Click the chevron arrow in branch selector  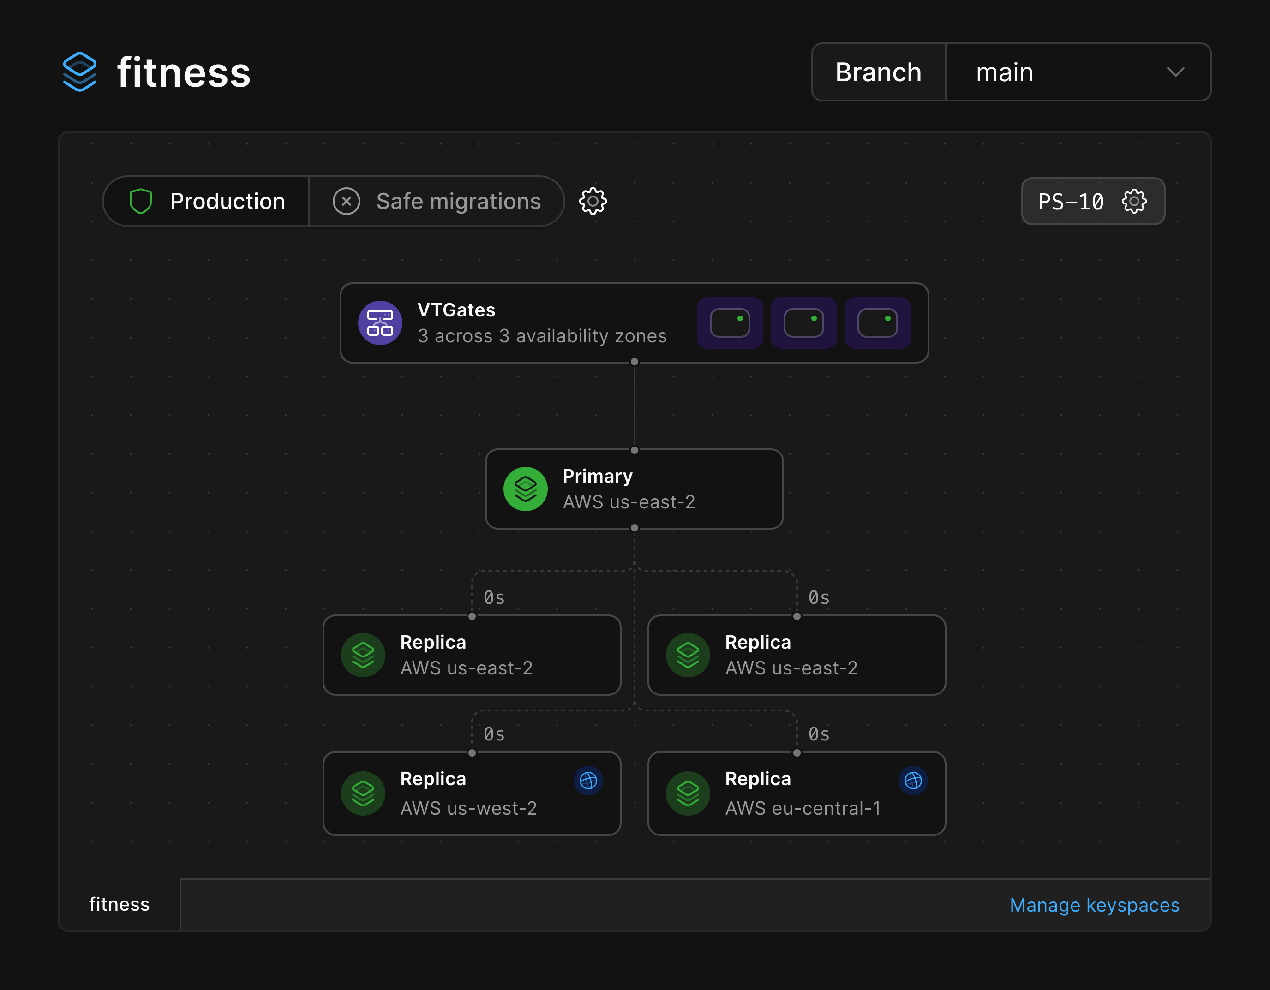(1175, 72)
